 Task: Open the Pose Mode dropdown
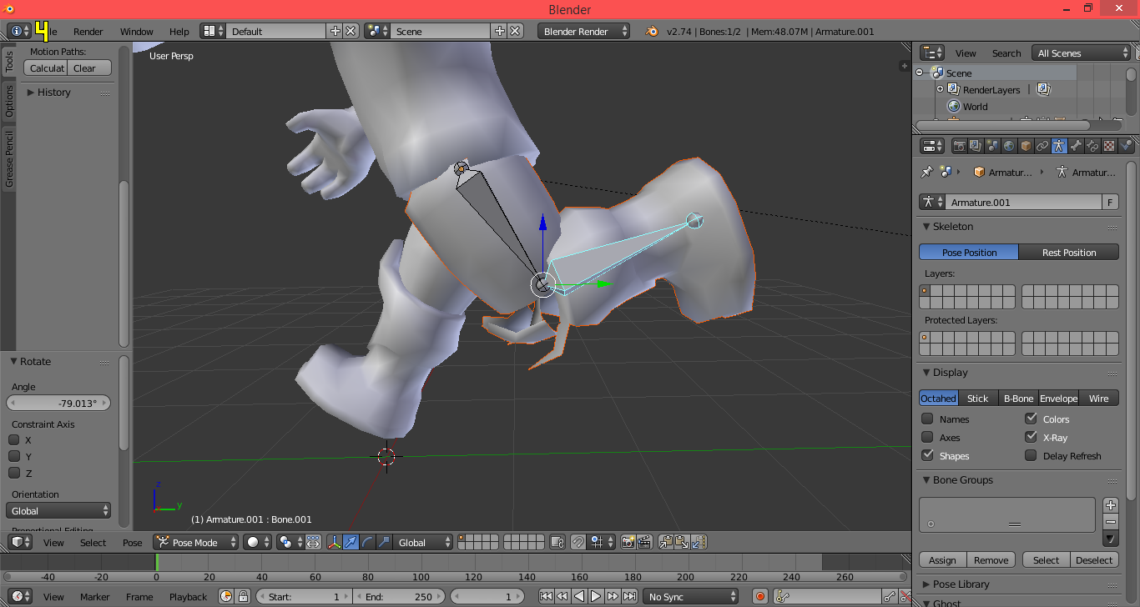(195, 543)
